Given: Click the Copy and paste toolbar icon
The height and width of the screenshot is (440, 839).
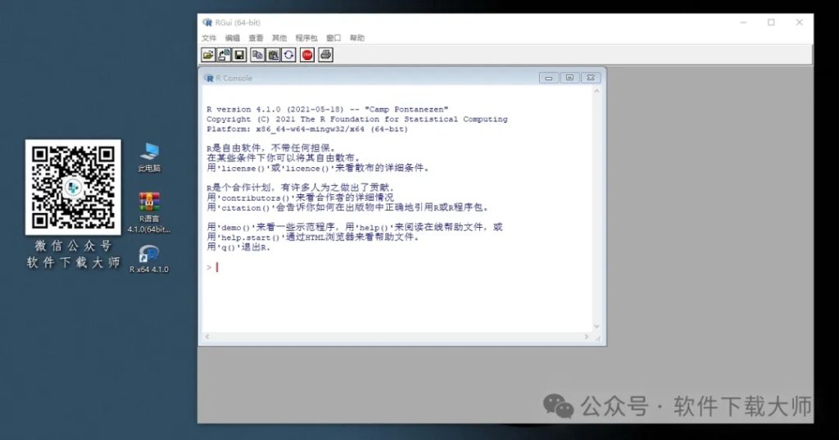Looking at the screenshot, I should (x=288, y=55).
